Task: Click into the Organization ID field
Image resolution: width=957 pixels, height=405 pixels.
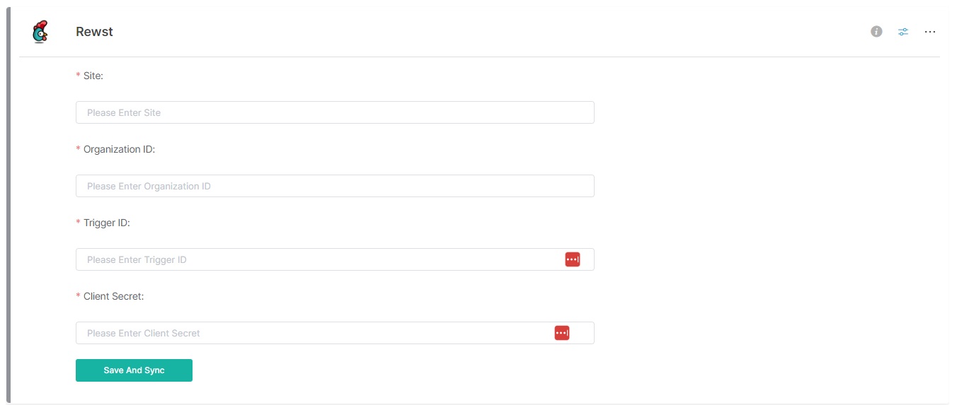Action: pos(334,186)
